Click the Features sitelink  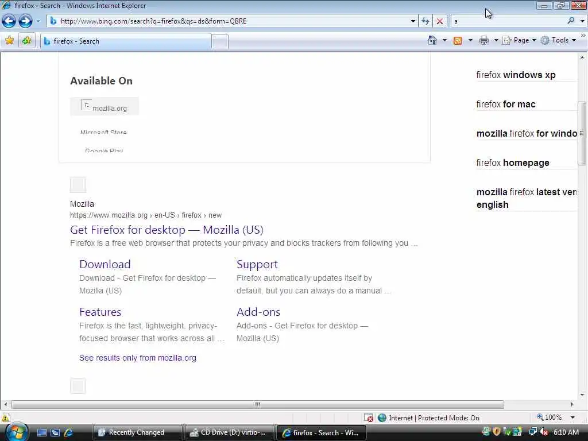pyautogui.click(x=100, y=312)
